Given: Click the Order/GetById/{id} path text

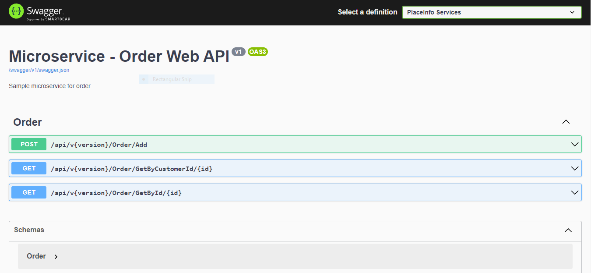Looking at the screenshot, I should pyautogui.click(x=116, y=193).
